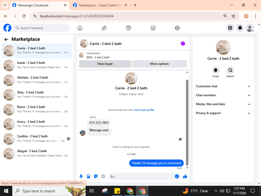Click the browser address bar URL
Image resolution: width=261 pixels, height=196 pixels.
click(x=77, y=16)
